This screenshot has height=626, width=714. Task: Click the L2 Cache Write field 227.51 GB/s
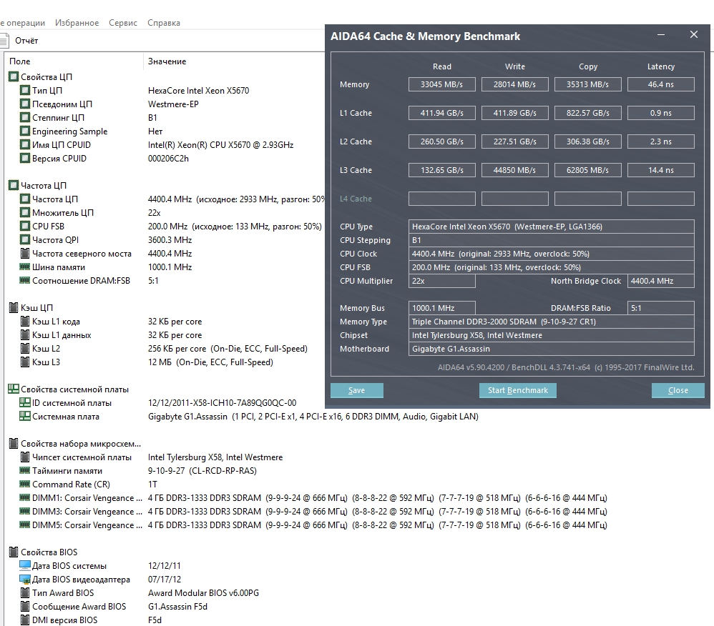coord(515,142)
